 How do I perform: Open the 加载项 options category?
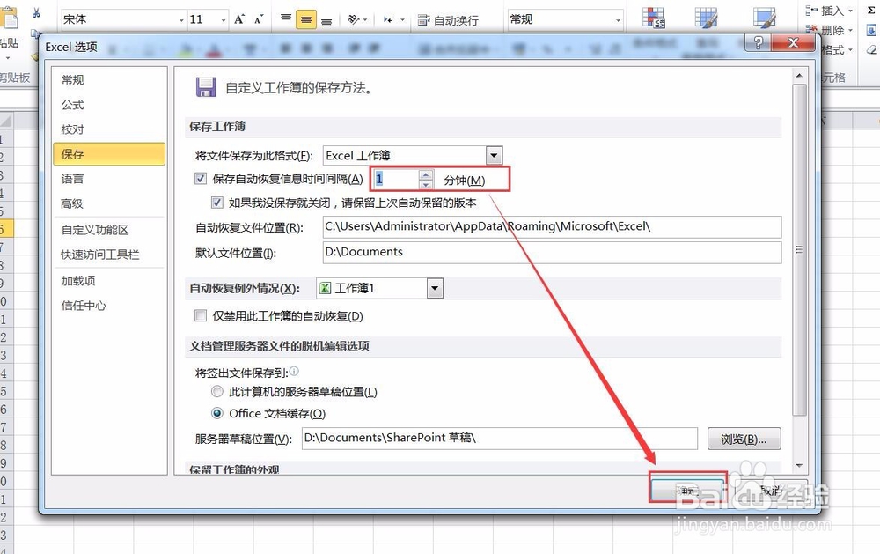click(x=109, y=281)
